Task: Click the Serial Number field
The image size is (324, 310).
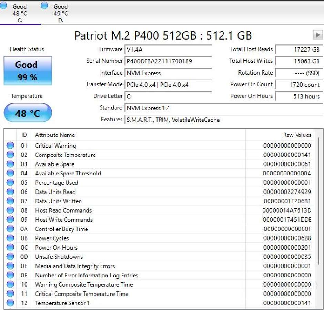Action: click(x=168, y=61)
